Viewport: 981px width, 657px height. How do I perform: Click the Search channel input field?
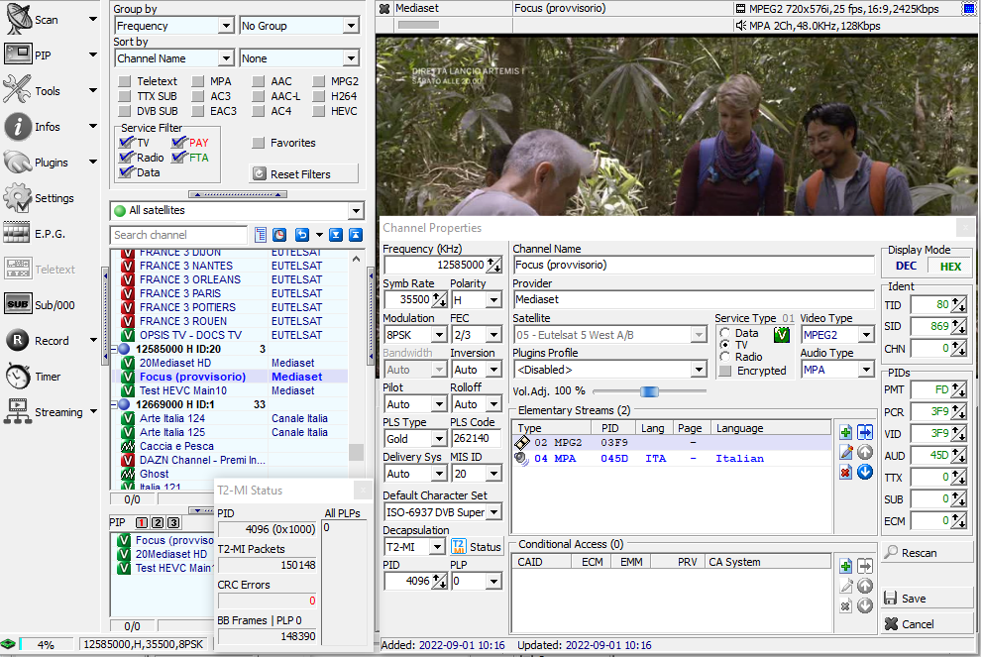179,235
